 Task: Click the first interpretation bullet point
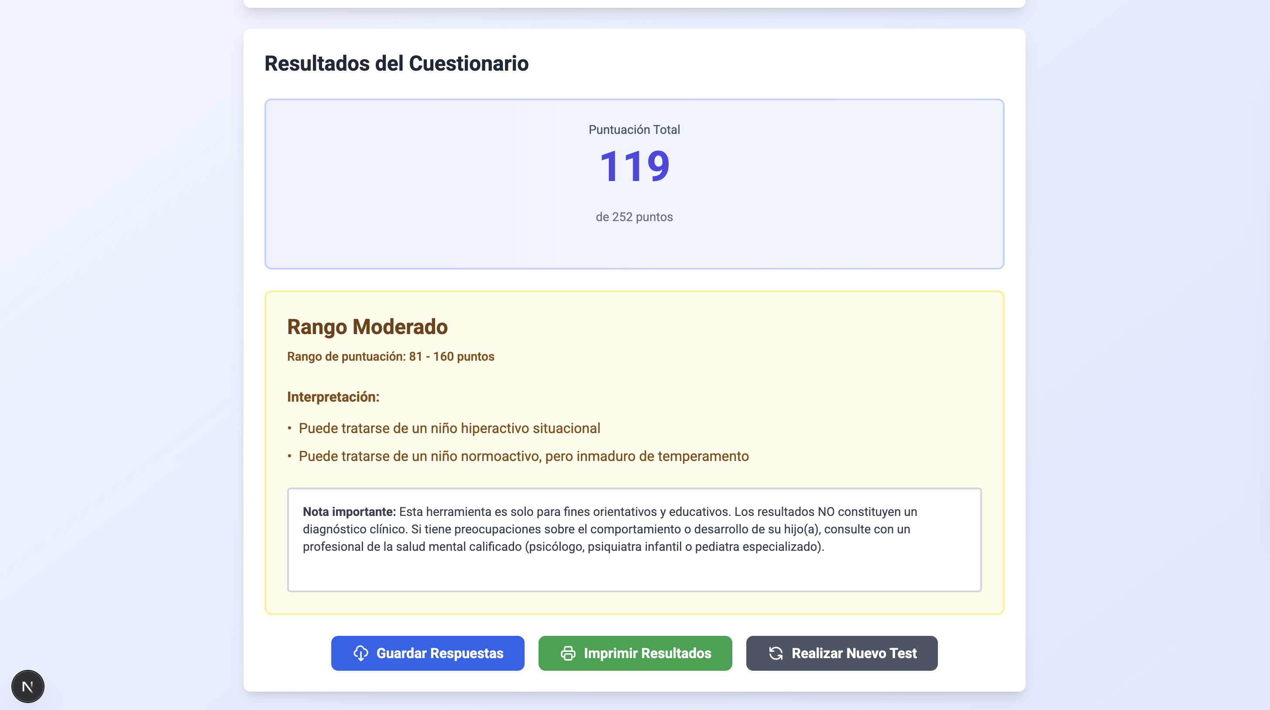tap(449, 428)
